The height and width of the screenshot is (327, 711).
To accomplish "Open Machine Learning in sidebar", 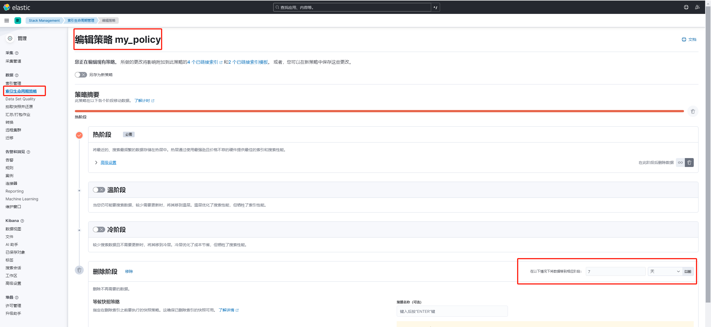I will (x=22, y=199).
